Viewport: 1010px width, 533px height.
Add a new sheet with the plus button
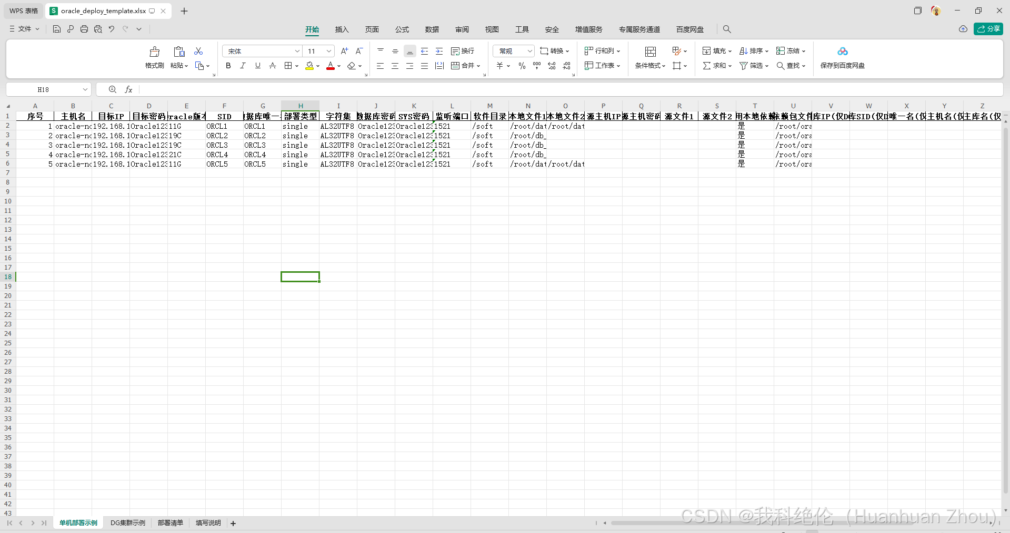[x=233, y=523]
